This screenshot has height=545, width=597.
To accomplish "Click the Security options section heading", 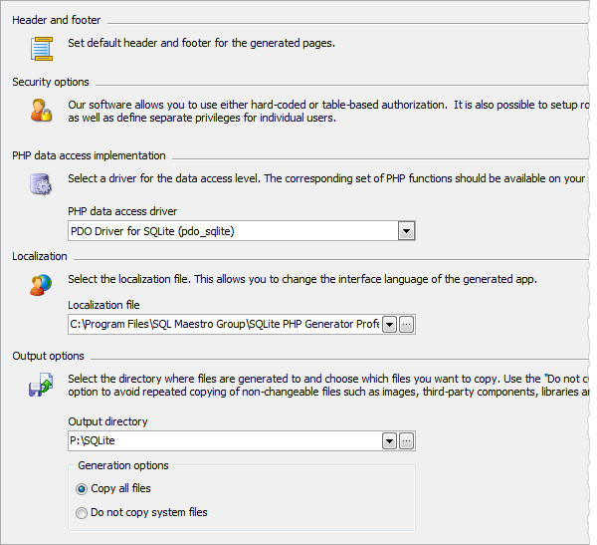I will 51,82.
